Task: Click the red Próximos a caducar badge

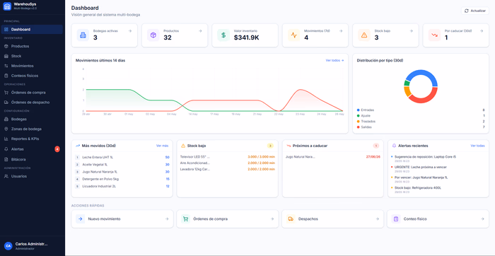Action: (x=375, y=146)
